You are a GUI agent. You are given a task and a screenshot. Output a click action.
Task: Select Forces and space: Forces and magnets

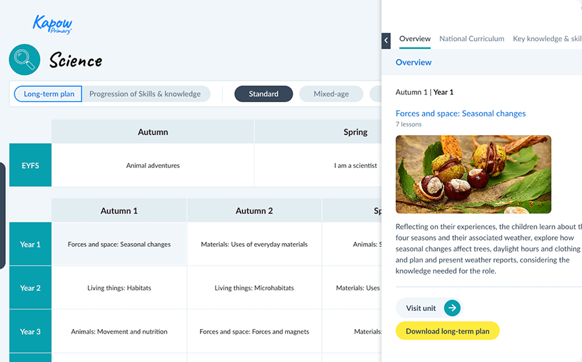[254, 332]
